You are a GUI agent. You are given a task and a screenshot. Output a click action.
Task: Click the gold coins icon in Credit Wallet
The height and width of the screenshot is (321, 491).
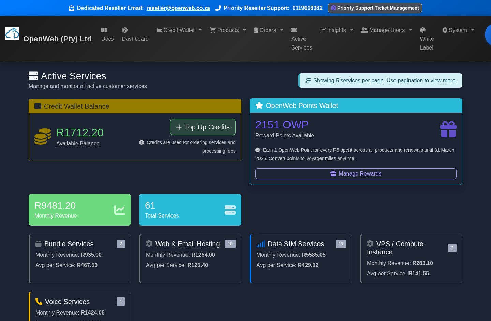point(43,137)
